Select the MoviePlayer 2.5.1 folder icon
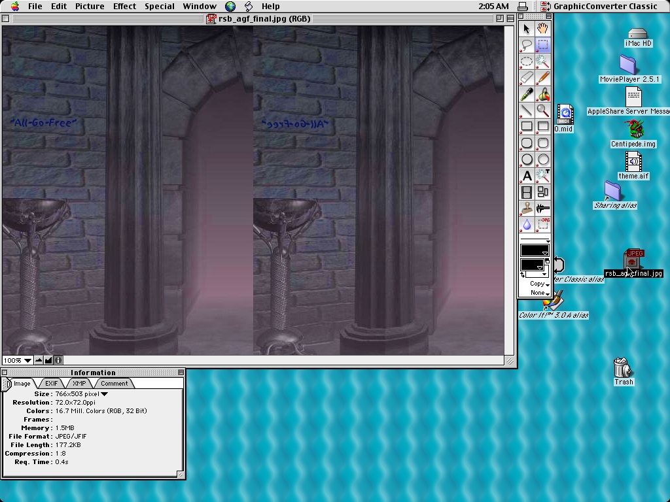670x502 pixels. pyautogui.click(x=628, y=65)
